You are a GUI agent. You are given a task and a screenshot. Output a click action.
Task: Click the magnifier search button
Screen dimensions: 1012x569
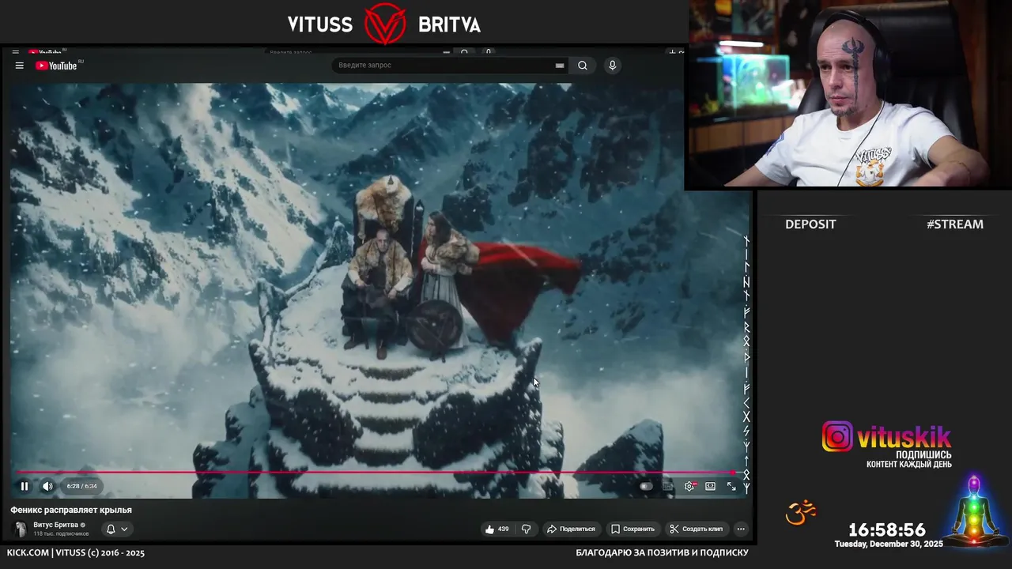(x=583, y=66)
